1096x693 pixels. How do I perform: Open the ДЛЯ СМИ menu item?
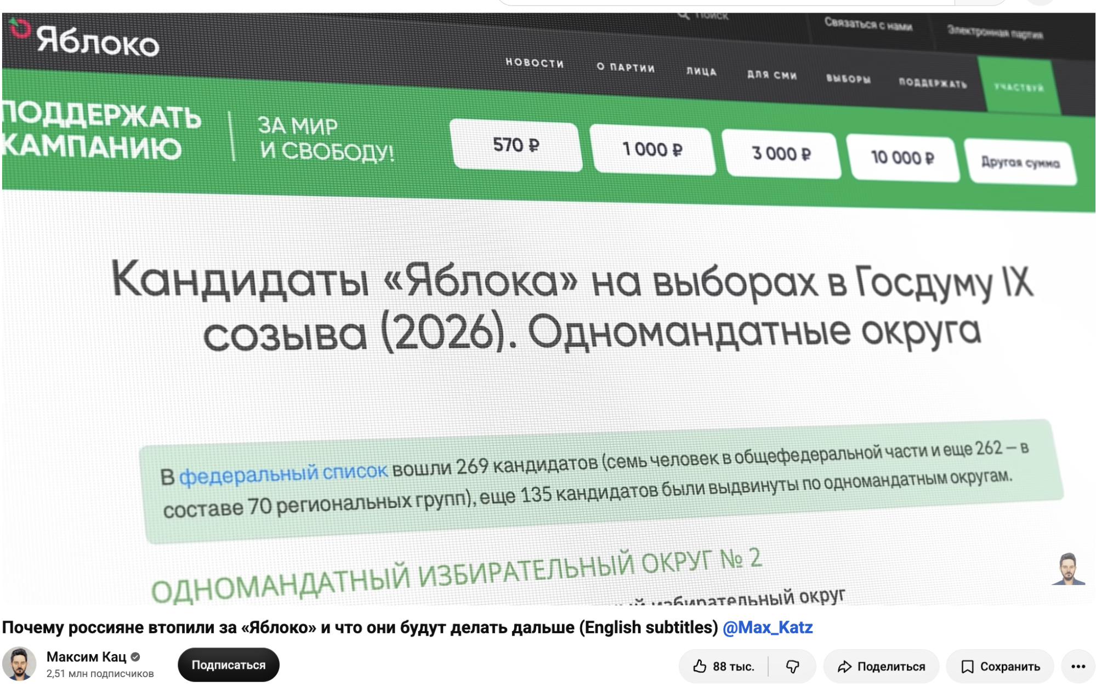coord(772,75)
